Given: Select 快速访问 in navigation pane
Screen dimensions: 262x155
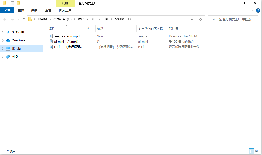Looking at the screenshot, I should tap(17, 32).
